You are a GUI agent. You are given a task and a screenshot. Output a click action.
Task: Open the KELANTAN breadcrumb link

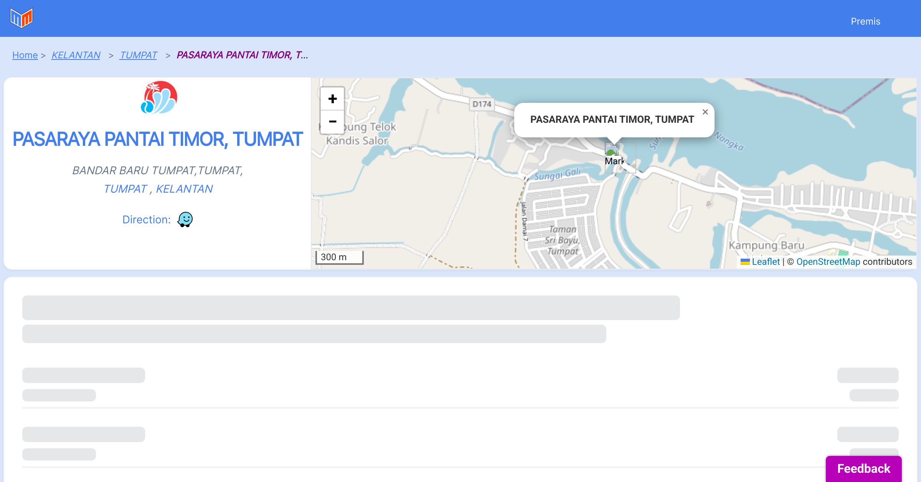point(76,55)
